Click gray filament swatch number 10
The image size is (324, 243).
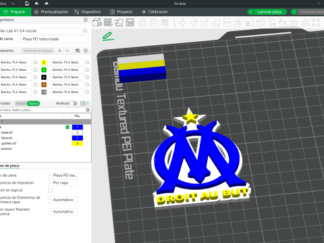coord(44,92)
